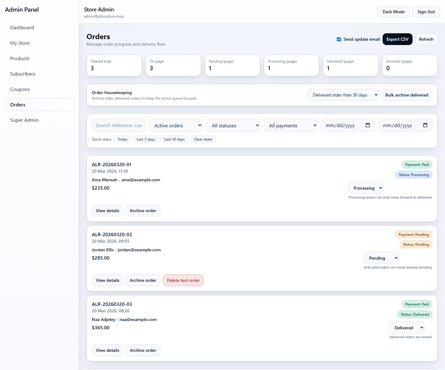This screenshot has width=445, height=370.
Task: Open the Active orders filter dropdown
Action: click(x=176, y=125)
